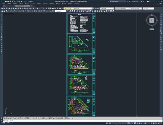Expand Undo history arrow on Standard toolbar

(x=32, y=9)
